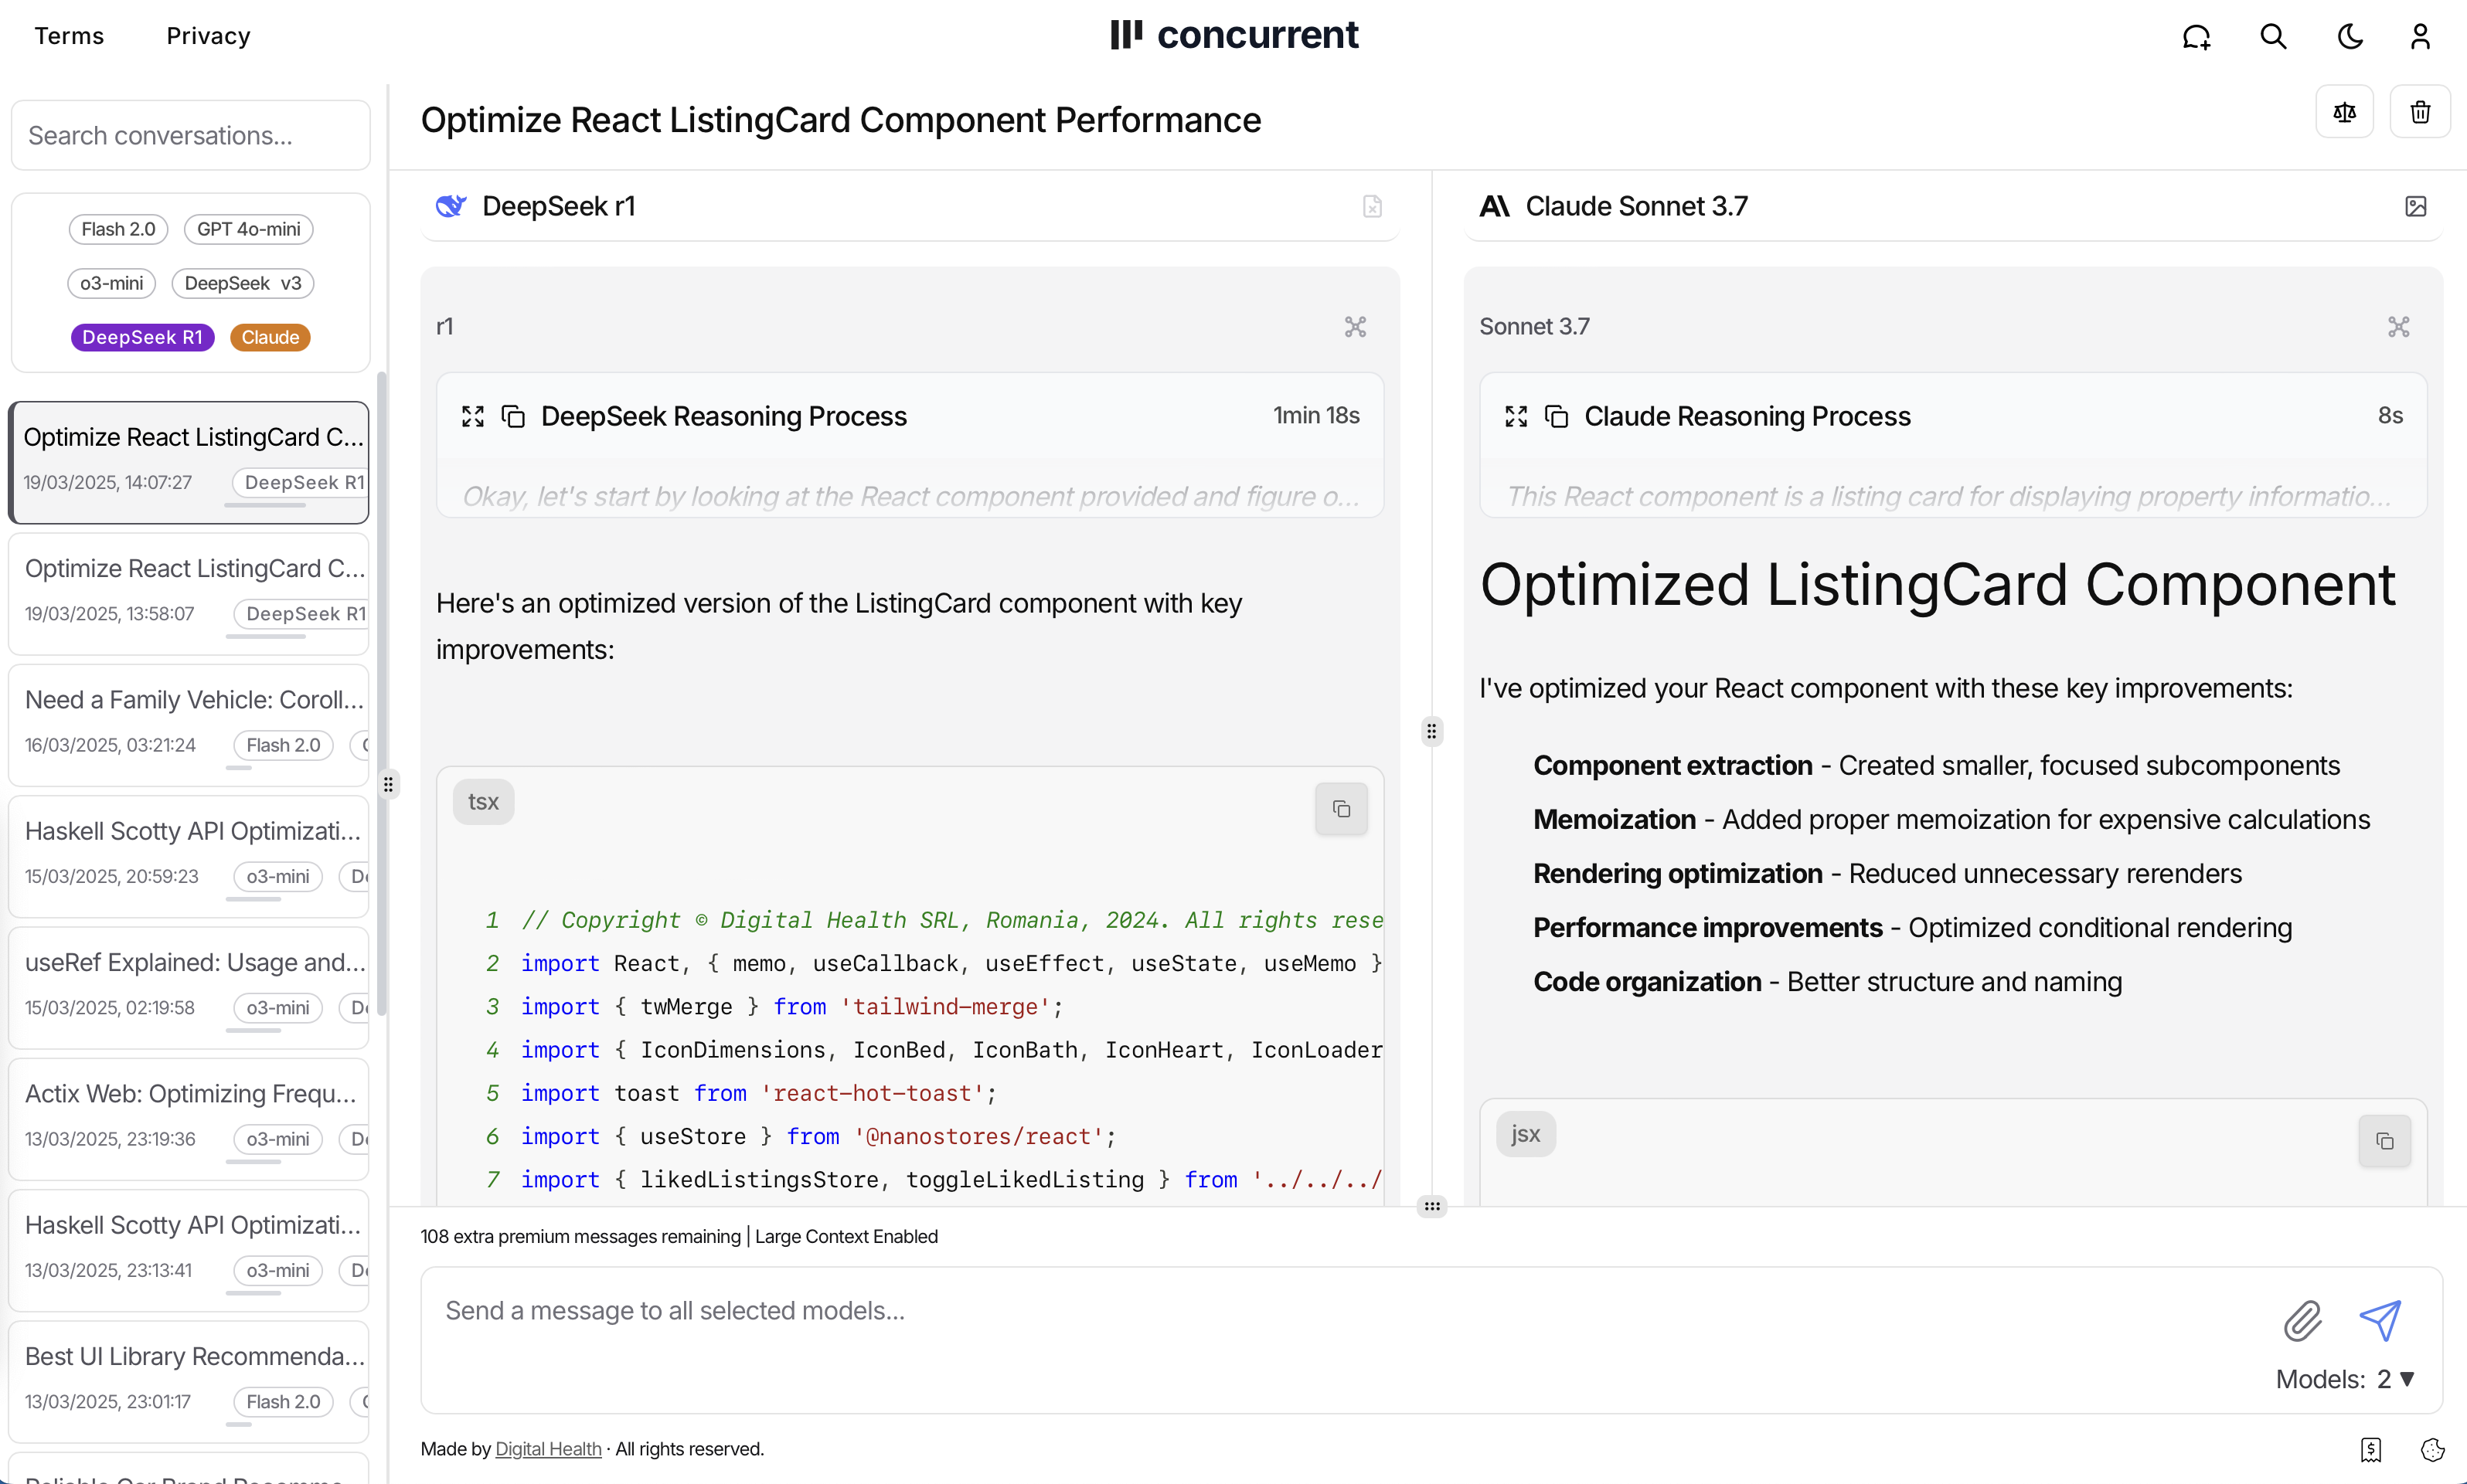Click the balance scale compare icon
This screenshot has height=1484, width=2467.
[x=2344, y=112]
